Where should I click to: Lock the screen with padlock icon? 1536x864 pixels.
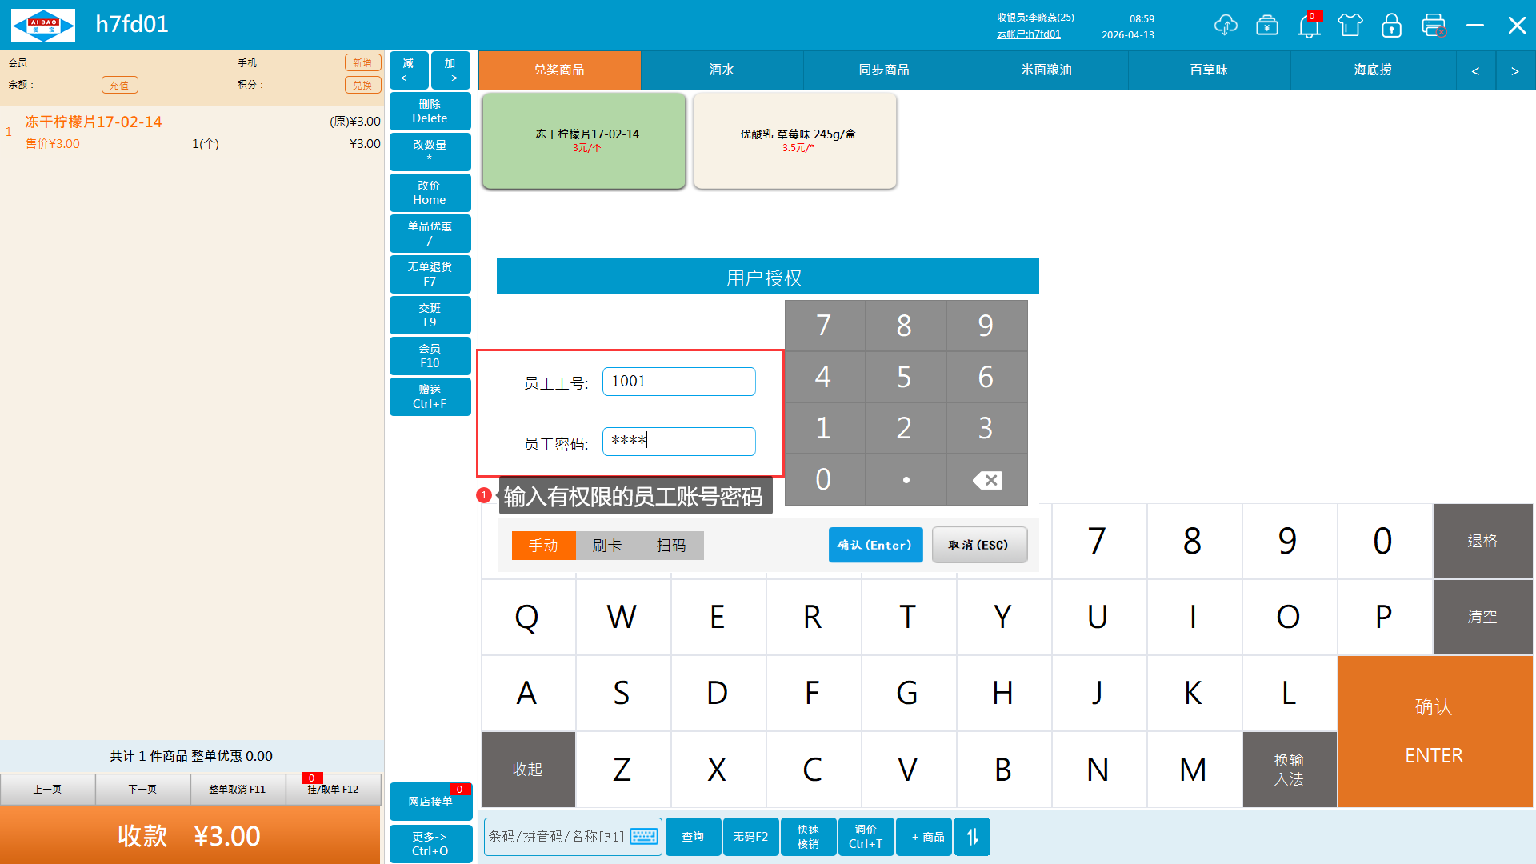pos(1392,25)
